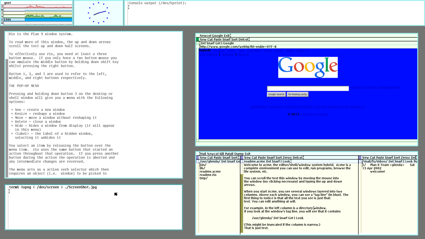Click the green syscall graph in gnot stats
425x239 pixels.
[x=38, y=16]
